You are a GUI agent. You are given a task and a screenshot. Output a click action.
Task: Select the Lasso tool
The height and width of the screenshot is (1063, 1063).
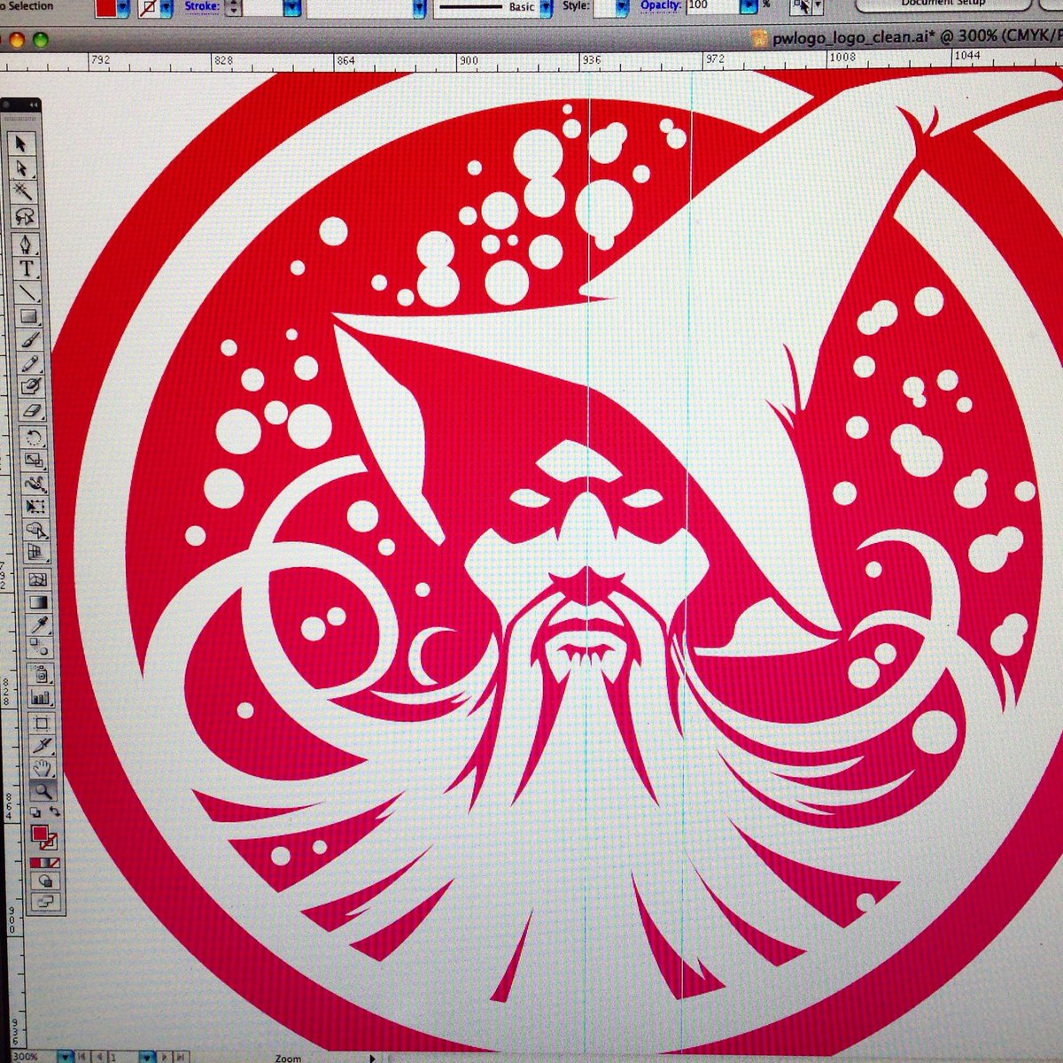click(x=25, y=216)
